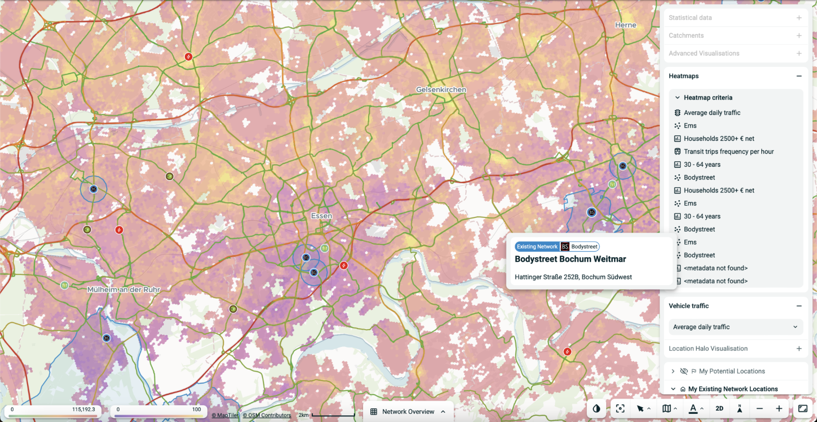
Task: Select the first Households 2500+ € net criterion
Action: point(719,139)
